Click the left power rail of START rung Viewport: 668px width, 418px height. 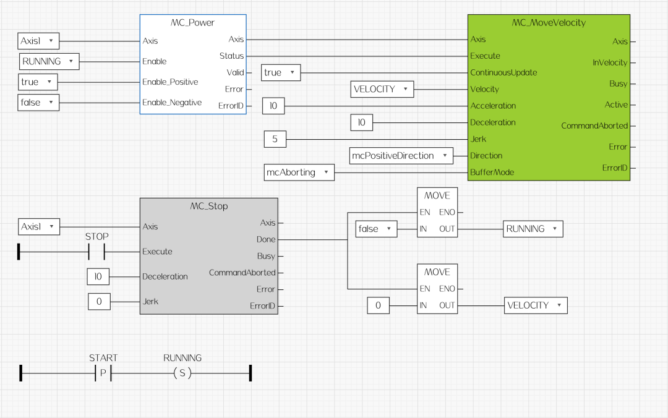click(x=20, y=373)
